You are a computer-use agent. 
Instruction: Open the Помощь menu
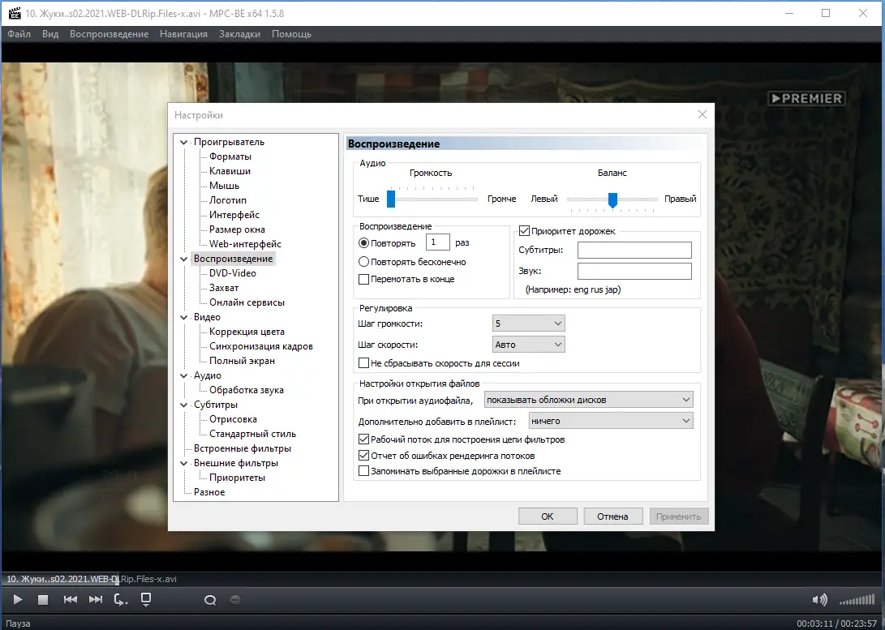[x=291, y=34]
